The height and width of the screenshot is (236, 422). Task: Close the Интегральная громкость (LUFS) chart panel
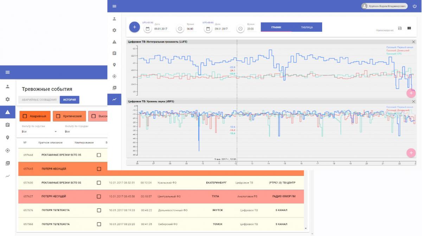413,42
